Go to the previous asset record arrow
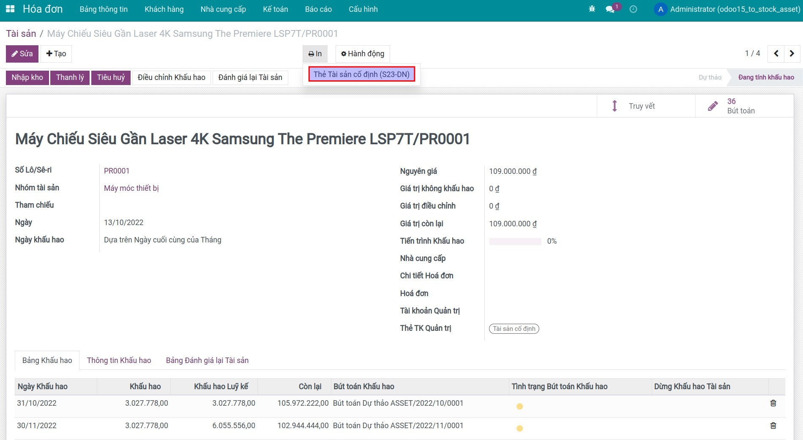This screenshot has width=803, height=440. (776, 53)
